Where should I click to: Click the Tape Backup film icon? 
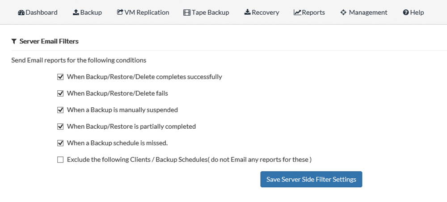[x=187, y=13]
